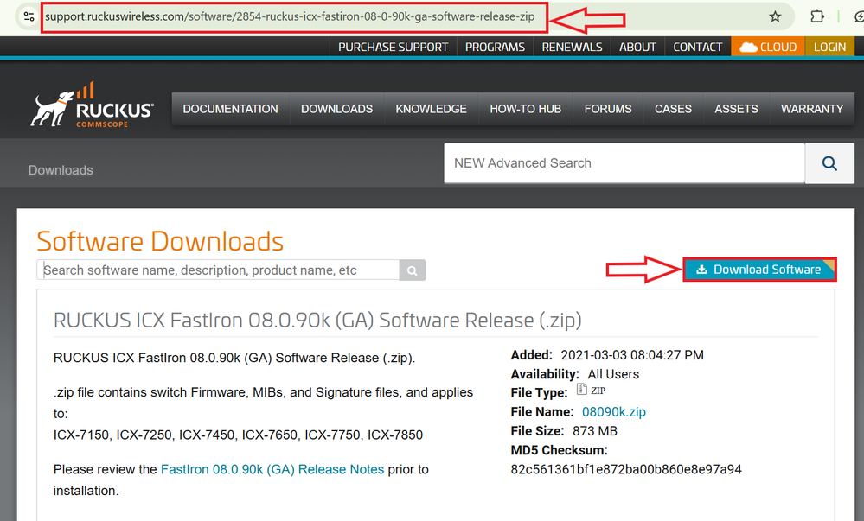Screen dimensions: 864x521
Task: Open the HOW-TO HUB page
Action: pos(525,109)
